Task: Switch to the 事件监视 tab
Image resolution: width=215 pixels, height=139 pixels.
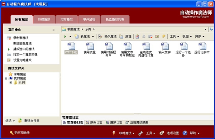Action: 89,19
